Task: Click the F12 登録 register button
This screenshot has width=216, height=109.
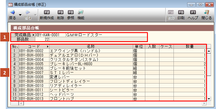Action: tap(171, 15)
